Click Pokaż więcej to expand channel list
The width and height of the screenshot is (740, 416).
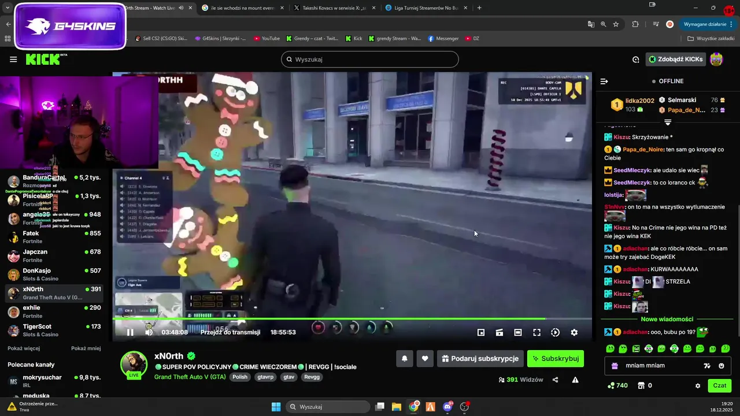[24, 348]
